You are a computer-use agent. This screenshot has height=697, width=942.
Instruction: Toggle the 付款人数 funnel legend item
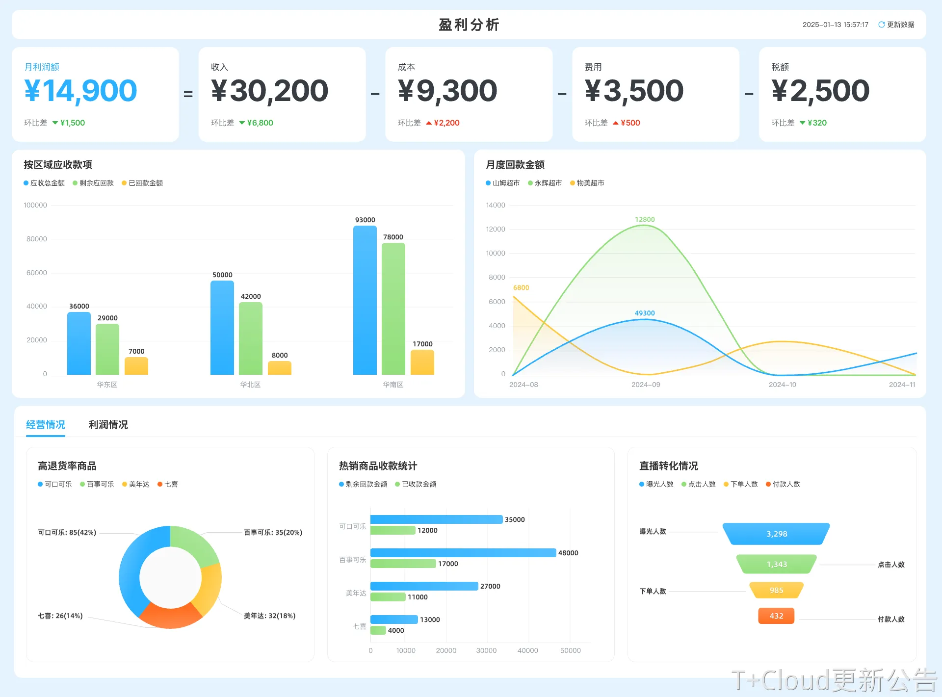783,484
